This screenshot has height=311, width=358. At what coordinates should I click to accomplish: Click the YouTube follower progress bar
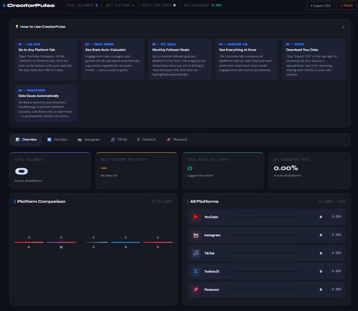(265, 217)
